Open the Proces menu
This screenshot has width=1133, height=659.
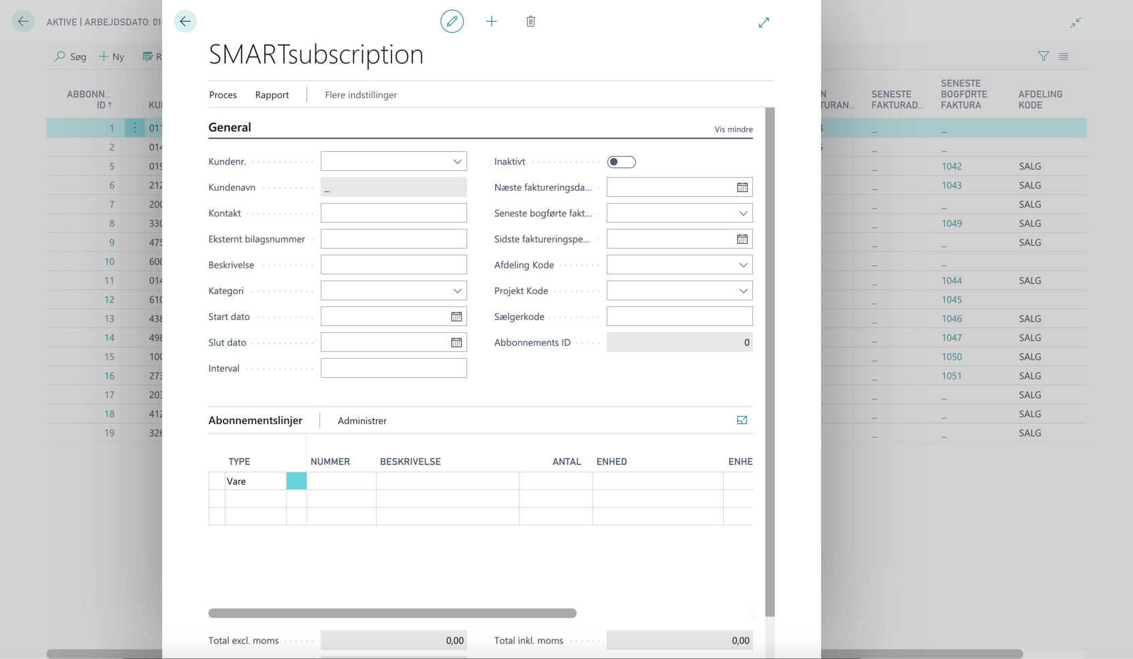click(223, 95)
